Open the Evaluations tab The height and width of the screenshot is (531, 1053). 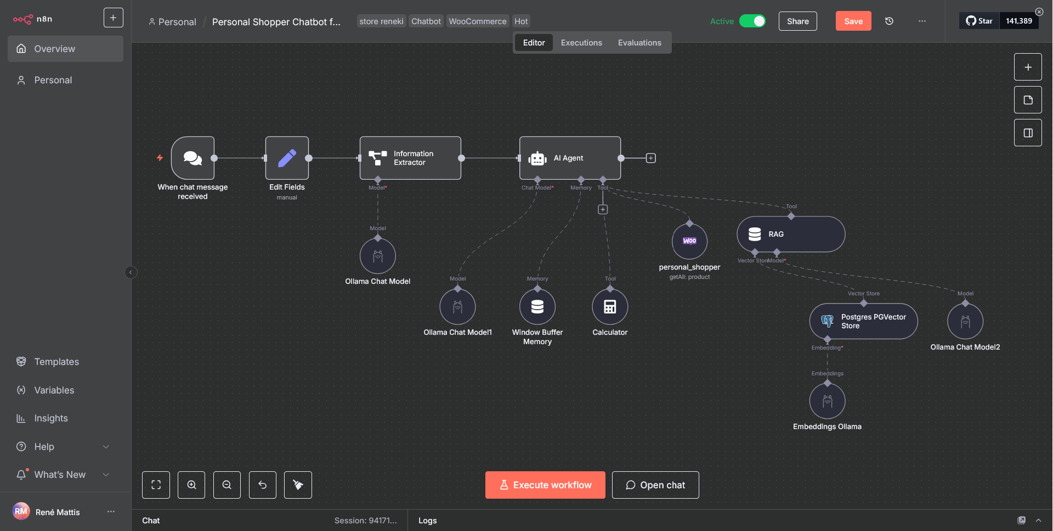click(x=639, y=43)
